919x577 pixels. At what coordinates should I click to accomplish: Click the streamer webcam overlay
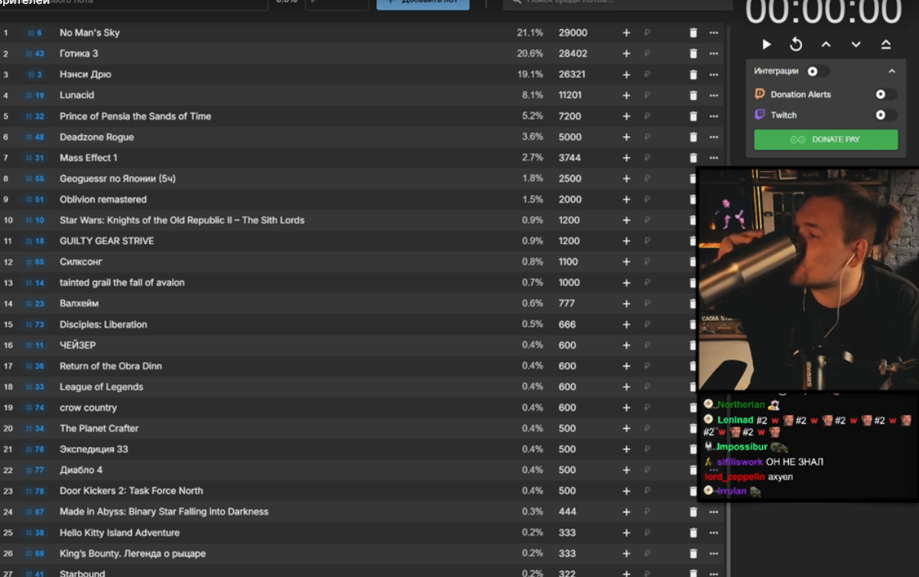[x=809, y=280]
